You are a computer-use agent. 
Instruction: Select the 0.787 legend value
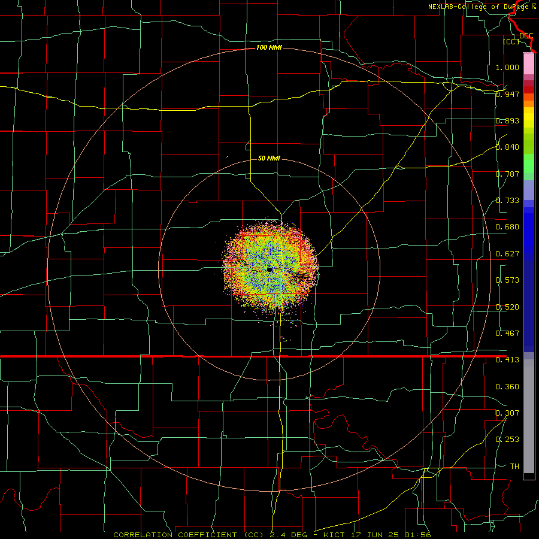click(x=507, y=174)
